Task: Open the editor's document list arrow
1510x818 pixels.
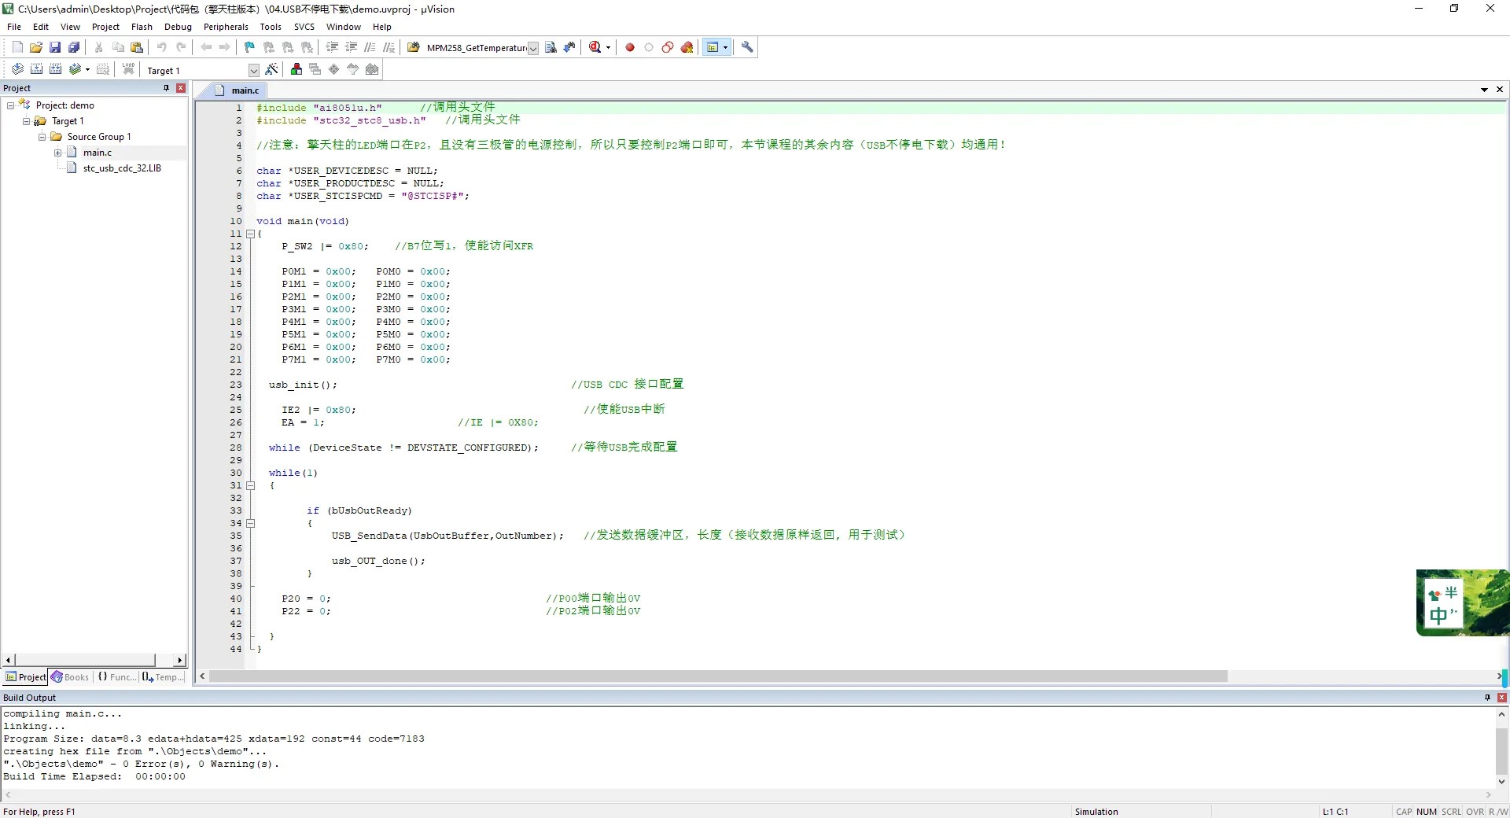Action: coord(1484,89)
